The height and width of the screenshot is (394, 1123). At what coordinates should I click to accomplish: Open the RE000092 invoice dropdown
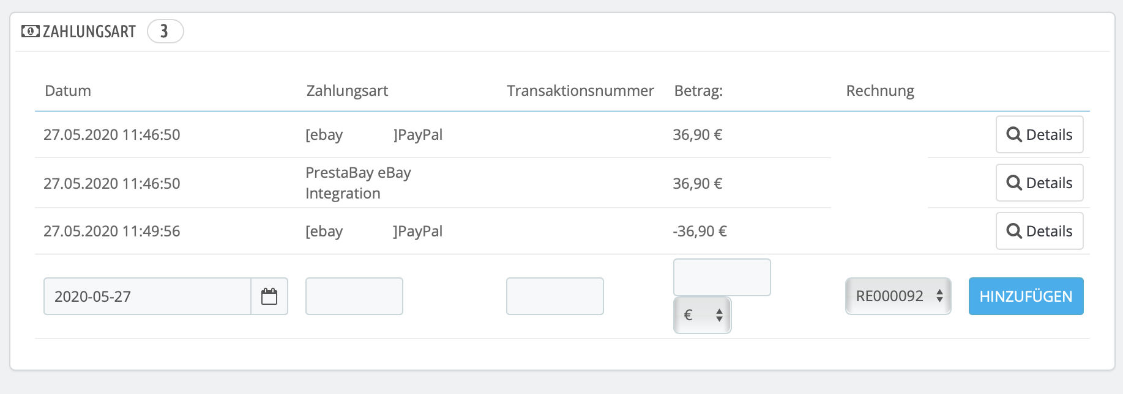[898, 296]
